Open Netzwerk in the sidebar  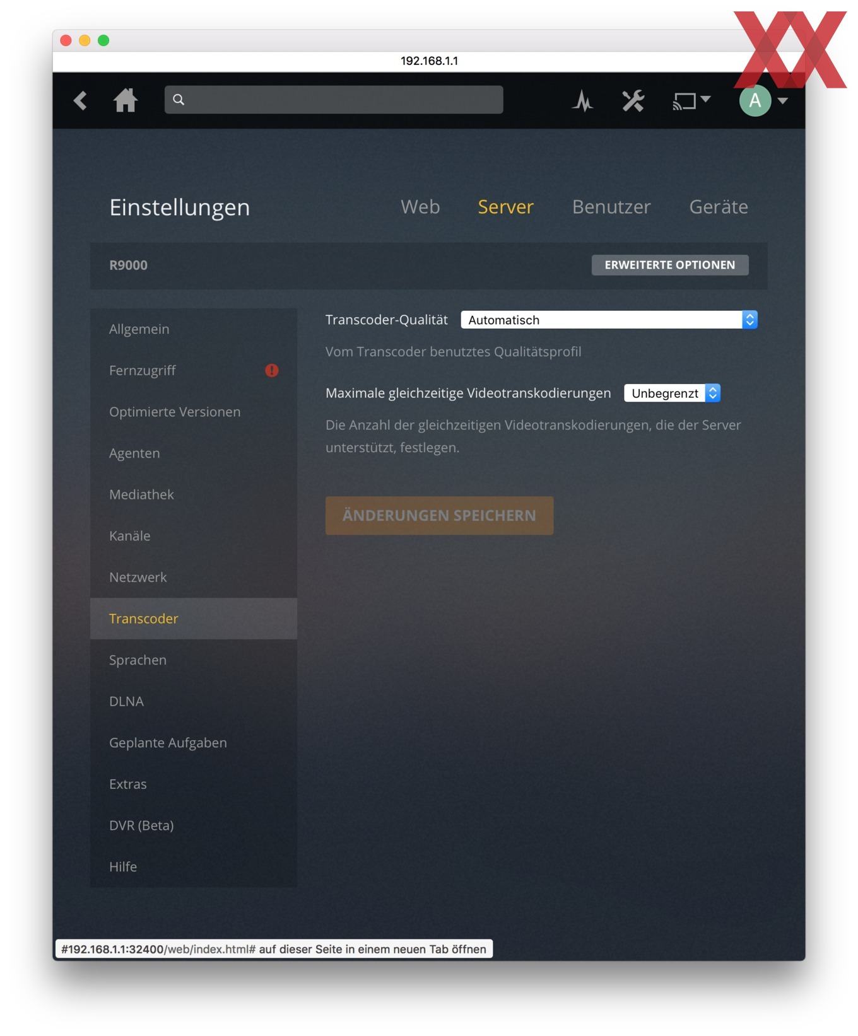(x=194, y=577)
